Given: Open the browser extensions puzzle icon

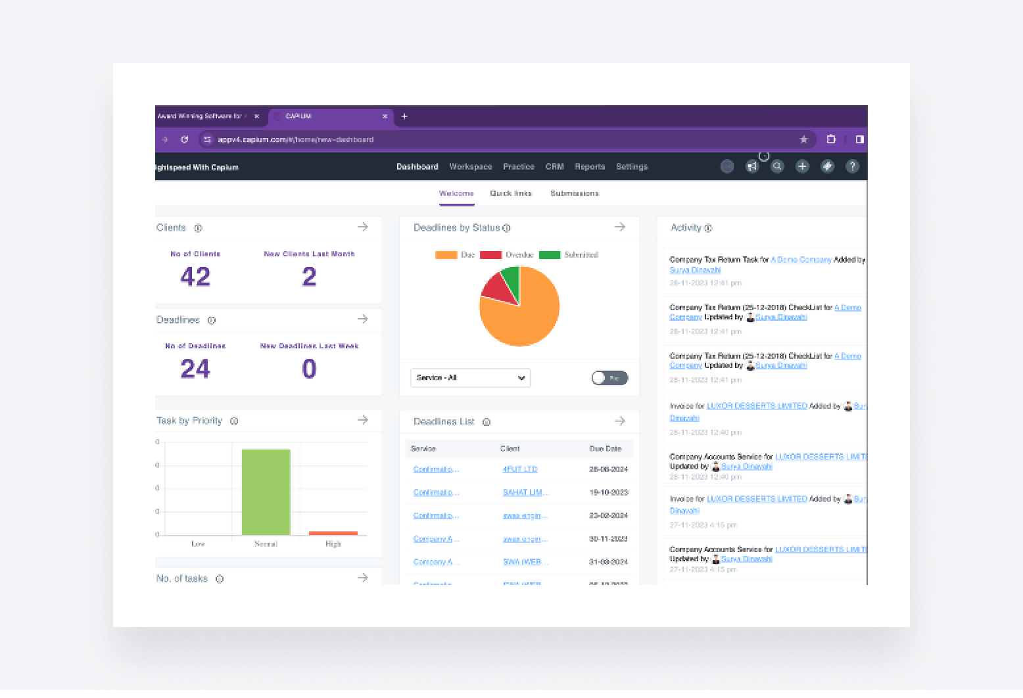Looking at the screenshot, I should [x=831, y=139].
